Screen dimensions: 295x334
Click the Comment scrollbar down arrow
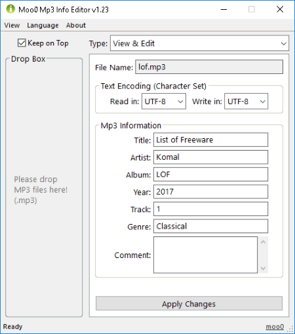[263, 268]
